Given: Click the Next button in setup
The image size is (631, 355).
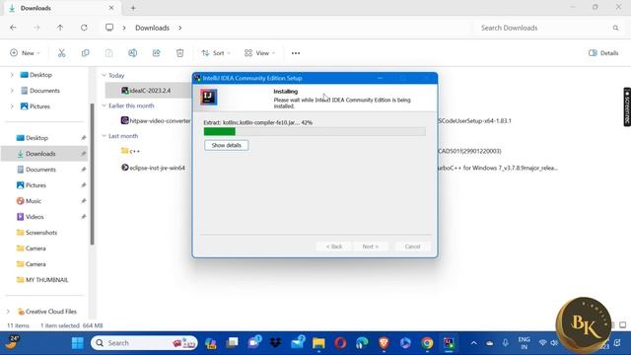Looking at the screenshot, I should pyautogui.click(x=371, y=247).
